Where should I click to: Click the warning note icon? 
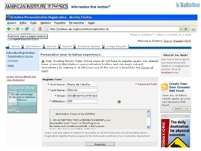click(x=43, y=61)
